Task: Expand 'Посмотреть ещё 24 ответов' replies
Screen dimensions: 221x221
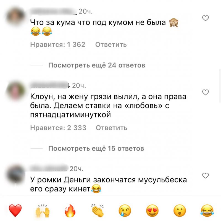Action: point(96,65)
